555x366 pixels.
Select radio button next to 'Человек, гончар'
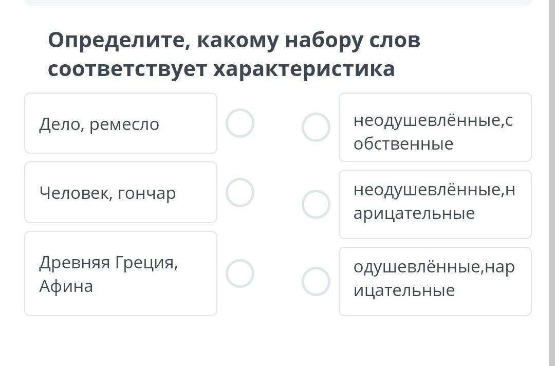tap(240, 193)
